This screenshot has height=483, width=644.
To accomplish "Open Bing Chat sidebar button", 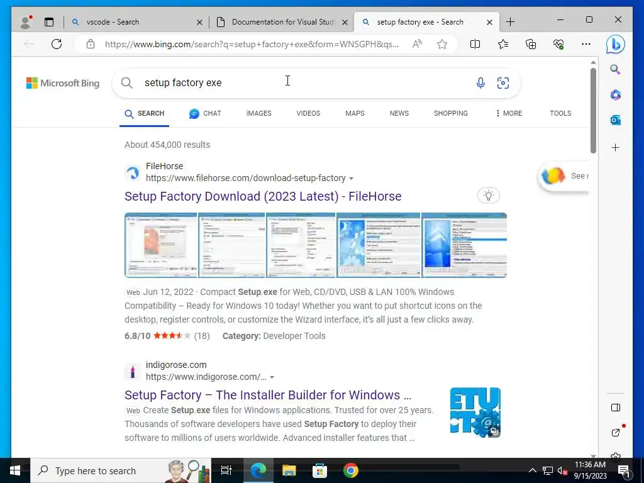I will point(615,45).
